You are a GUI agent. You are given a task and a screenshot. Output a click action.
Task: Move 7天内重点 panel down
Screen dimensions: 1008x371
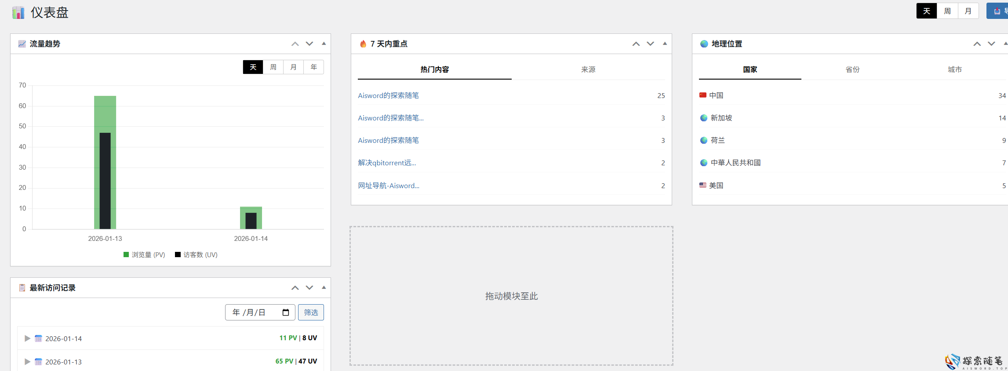[x=651, y=44]
